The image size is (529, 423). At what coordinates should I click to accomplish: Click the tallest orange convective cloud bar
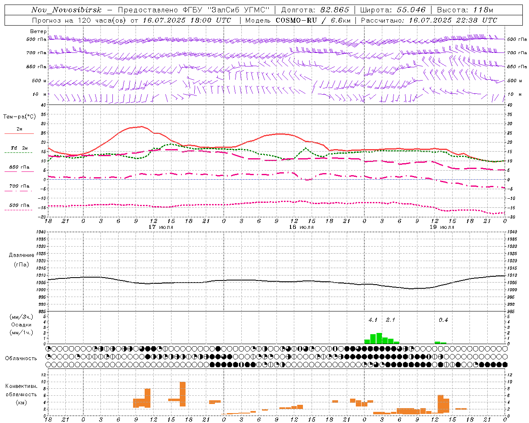[183, 394]
